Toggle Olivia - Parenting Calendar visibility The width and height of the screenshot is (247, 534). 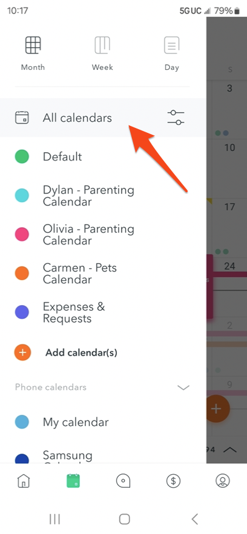point(22,235)
